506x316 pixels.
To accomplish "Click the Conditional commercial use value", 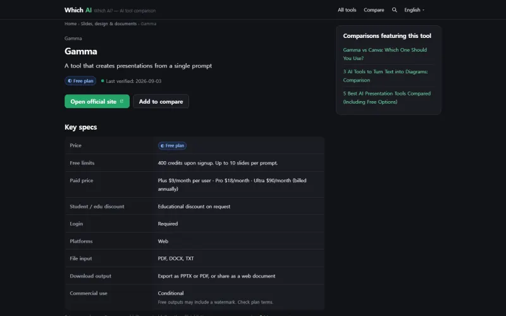I will point(171,293).
